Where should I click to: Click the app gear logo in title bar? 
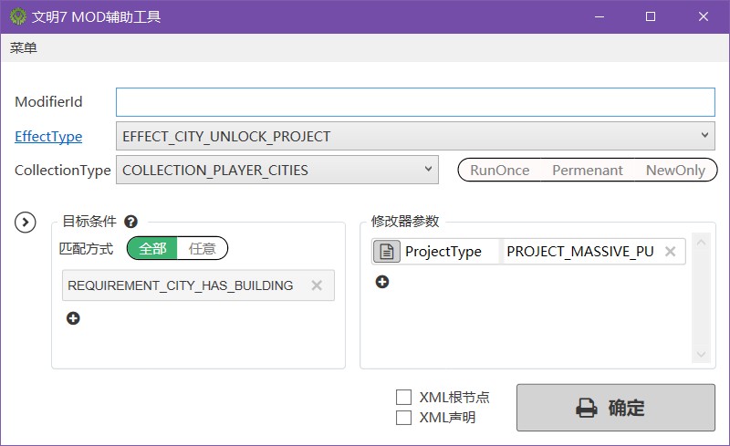(18, 16)
